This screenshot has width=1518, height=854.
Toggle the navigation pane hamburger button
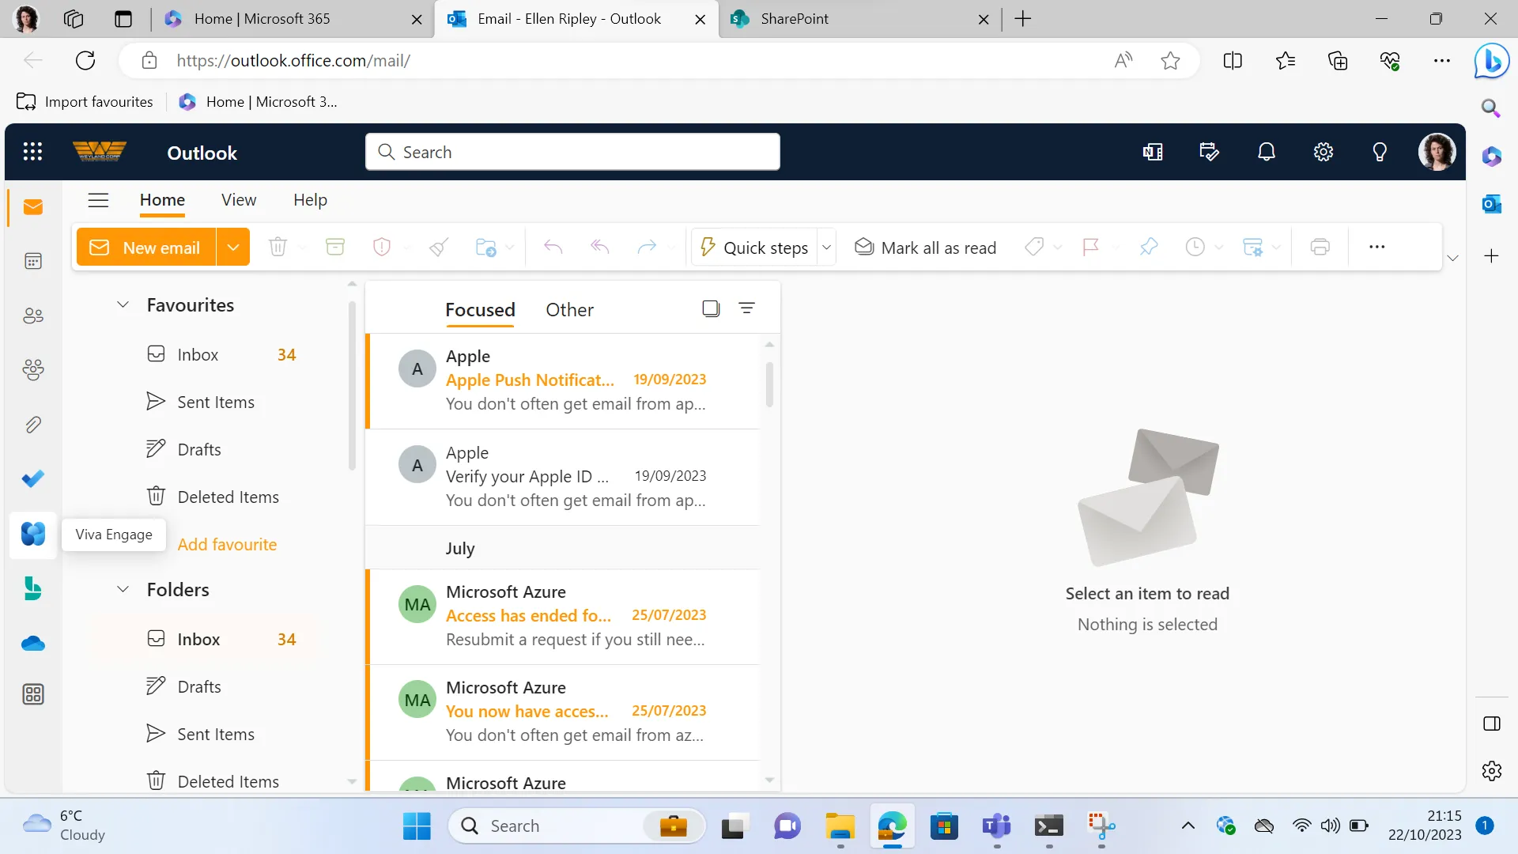(98, 200)
